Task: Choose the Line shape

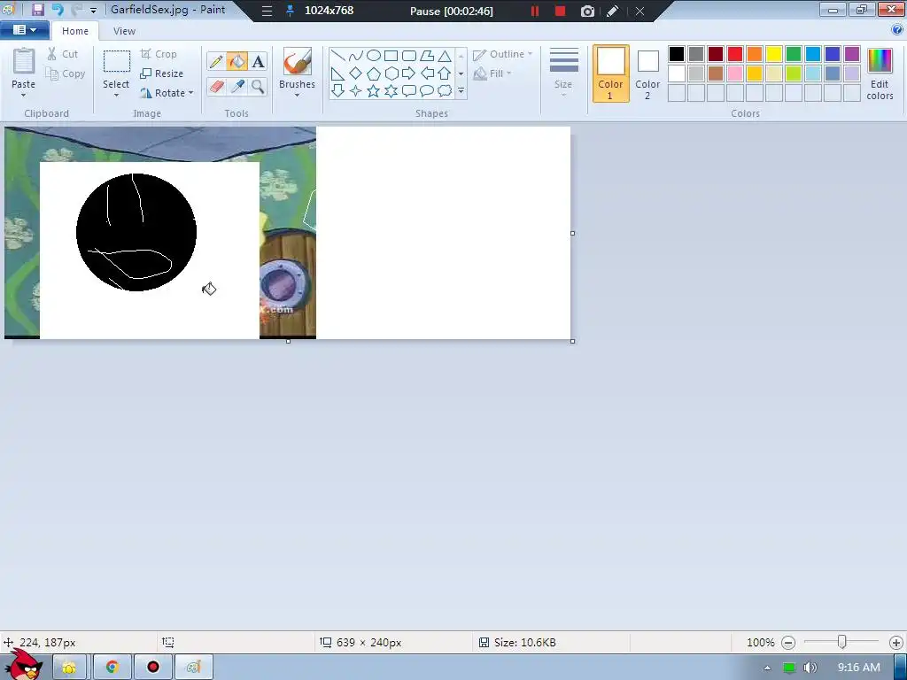Action: [337, 56]
